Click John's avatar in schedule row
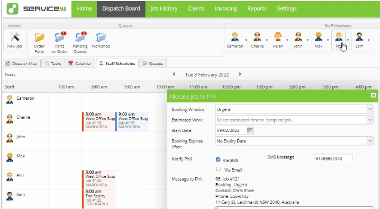This screenshot has width=380, height=209. click(10, 138)
